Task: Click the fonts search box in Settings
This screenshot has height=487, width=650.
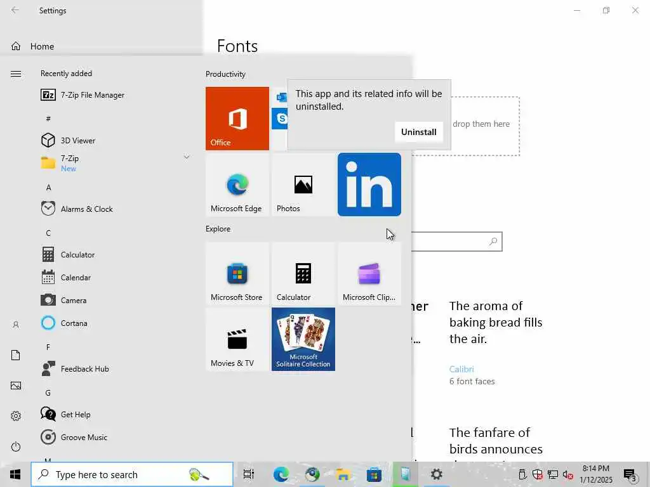Action: click(x=456, y=242)
